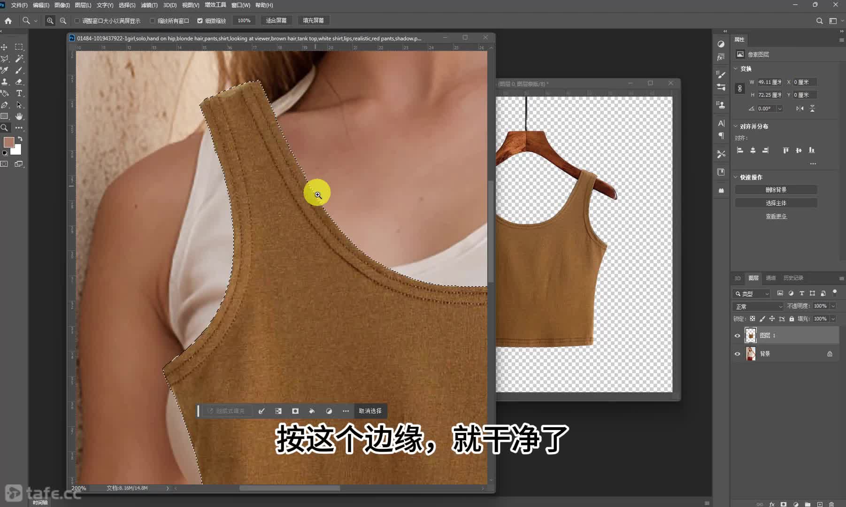Open the Paragraph panel icon

coord(721,136)
